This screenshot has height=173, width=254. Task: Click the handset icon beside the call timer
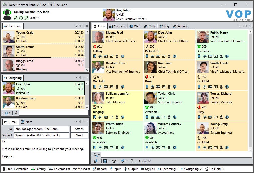click(x=27, y=18)
